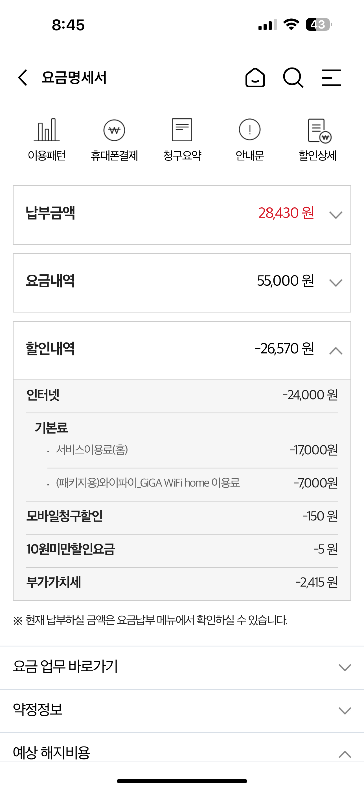This screenshot has width=364, height=790.
Task: Go to home via house icon
Action: click(x=255, y=78)
